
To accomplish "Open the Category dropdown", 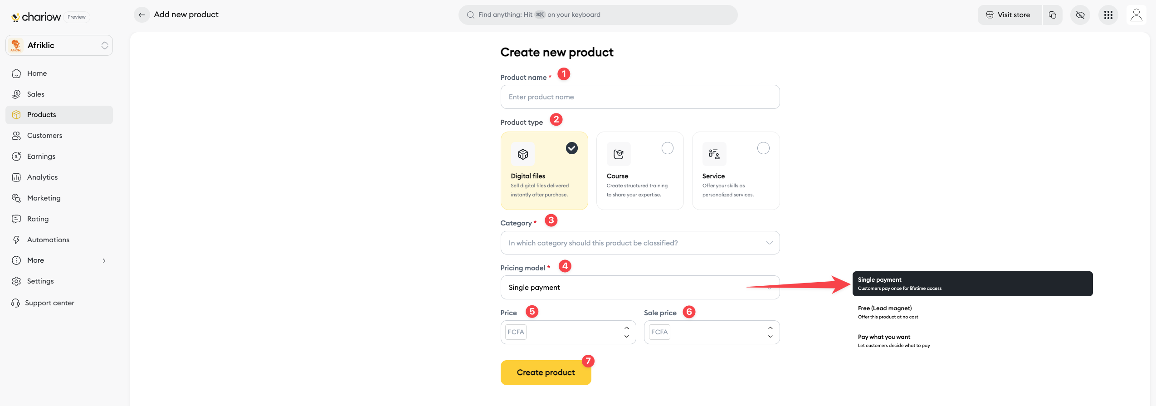I will 639,243.
